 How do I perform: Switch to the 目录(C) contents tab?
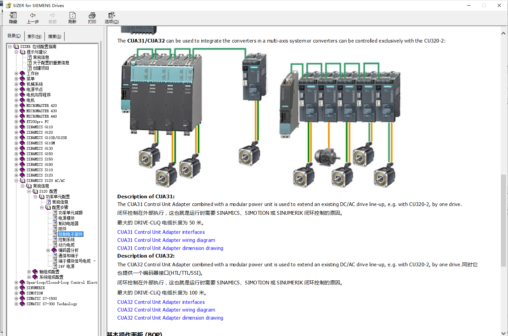coord(14,36)
